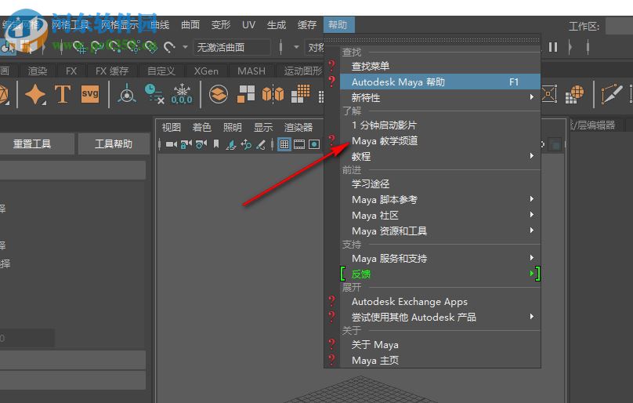Click viewport lock camera icon
The image size is (633, 403).
point(186,144)
